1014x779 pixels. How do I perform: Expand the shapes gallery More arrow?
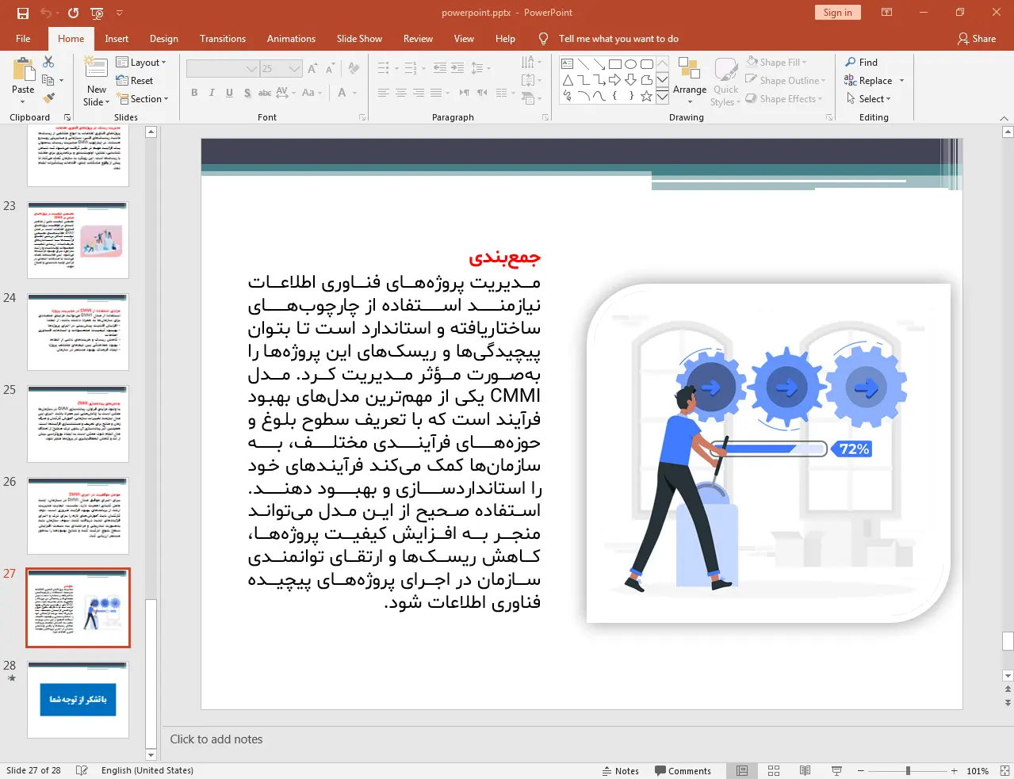[x=662, y=96]
